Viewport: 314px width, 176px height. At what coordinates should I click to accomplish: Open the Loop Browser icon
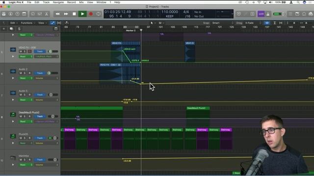pyautogui.click(x=304, y=14)
